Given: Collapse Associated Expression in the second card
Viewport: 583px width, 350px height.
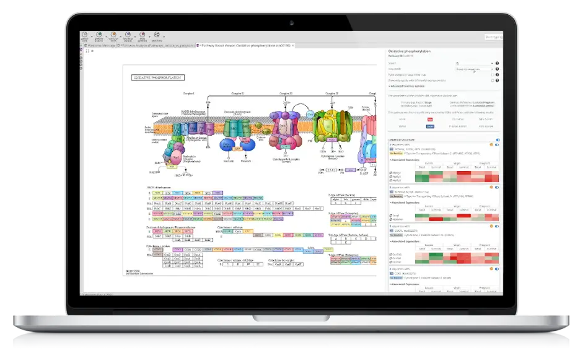Looking at the screenshot, I should click(405, 203).
